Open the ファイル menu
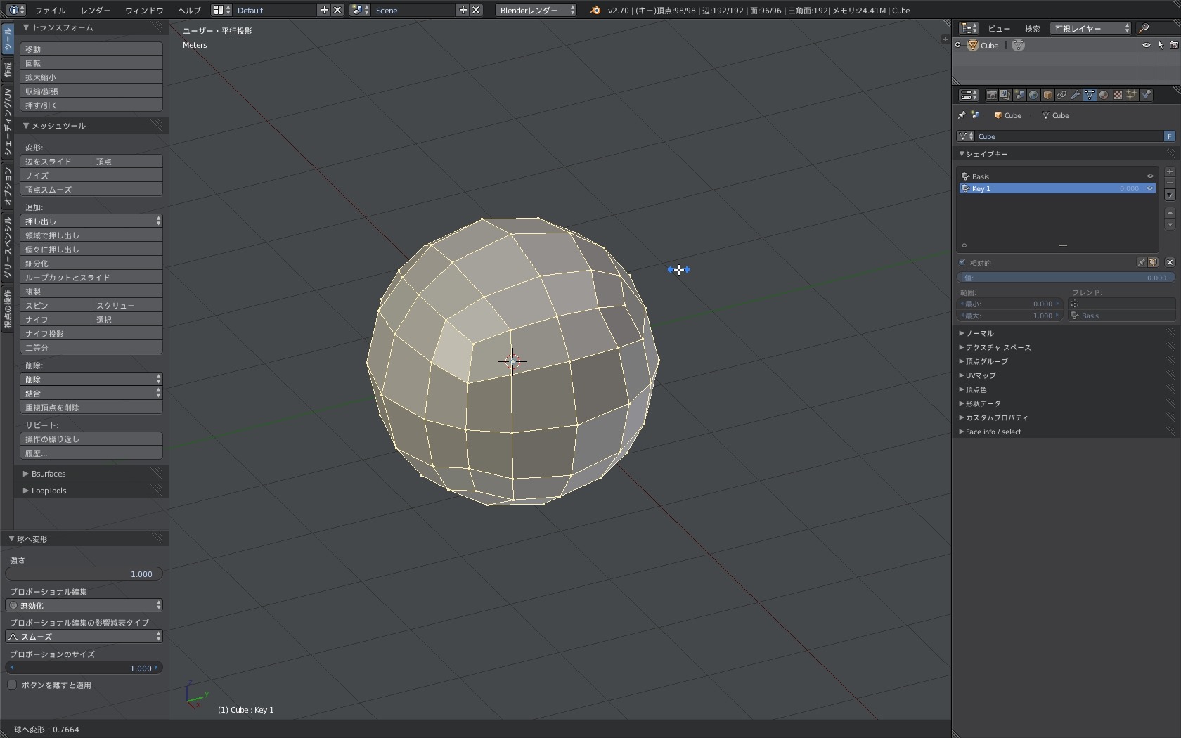The image size is (1181, 738). [51, 11]
